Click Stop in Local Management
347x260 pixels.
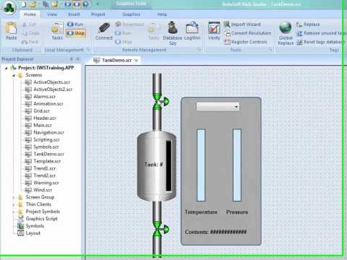click(x=76, y=33)
